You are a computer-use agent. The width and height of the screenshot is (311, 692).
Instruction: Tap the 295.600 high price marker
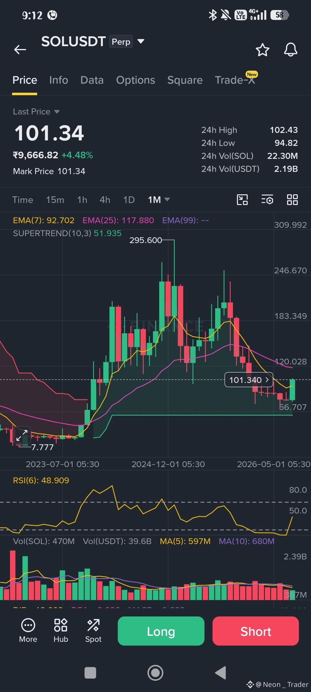pos(146,240)
